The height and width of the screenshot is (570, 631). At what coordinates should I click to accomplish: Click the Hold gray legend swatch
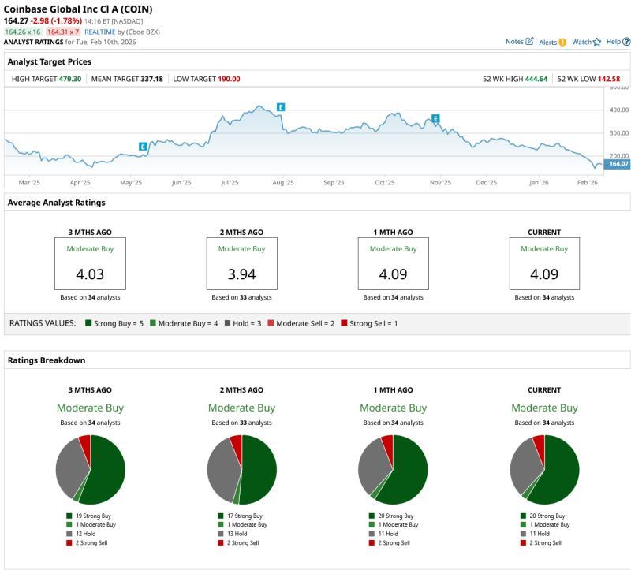[x=226, y=323]
